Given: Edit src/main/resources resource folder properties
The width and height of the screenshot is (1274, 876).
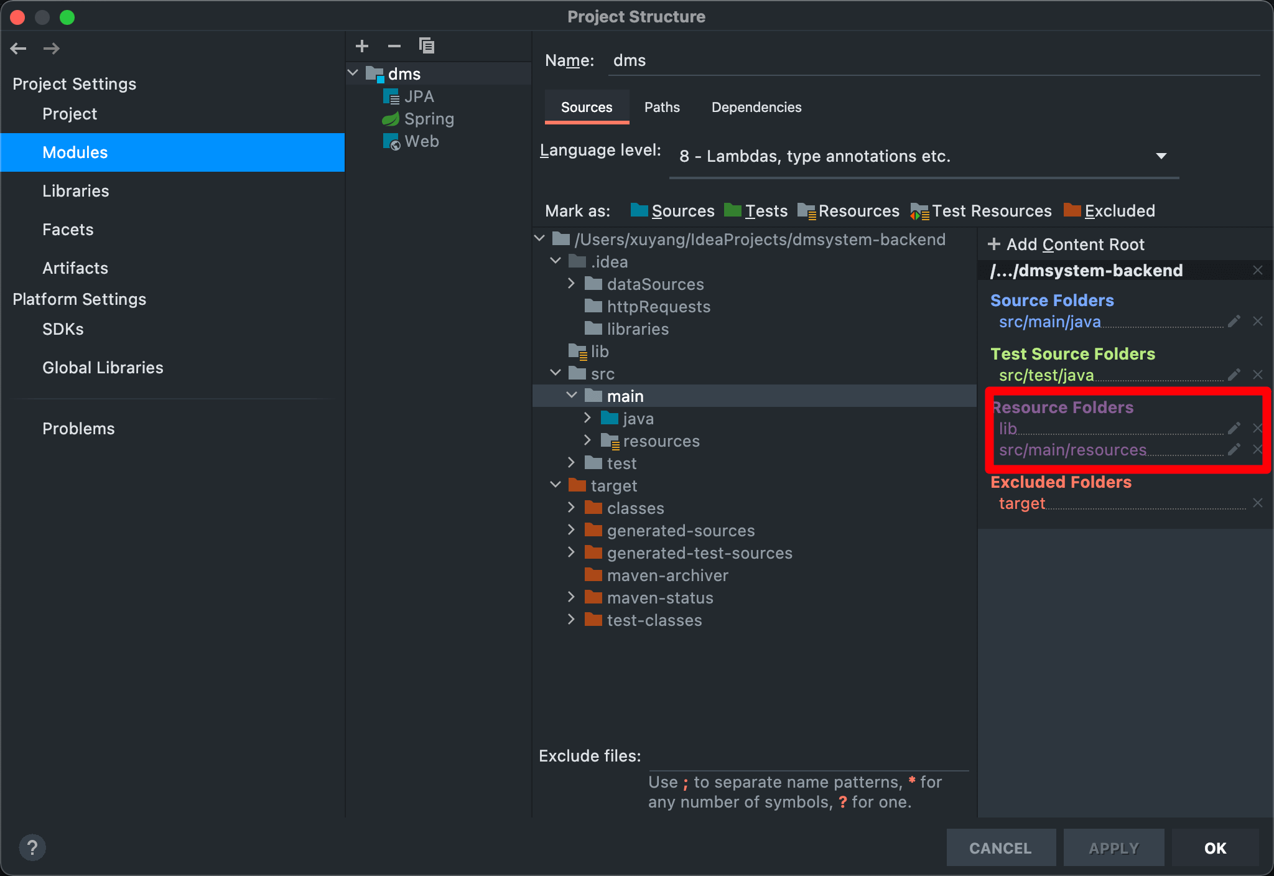Looking at the screenshot, I should click(x=1234, y=450).
